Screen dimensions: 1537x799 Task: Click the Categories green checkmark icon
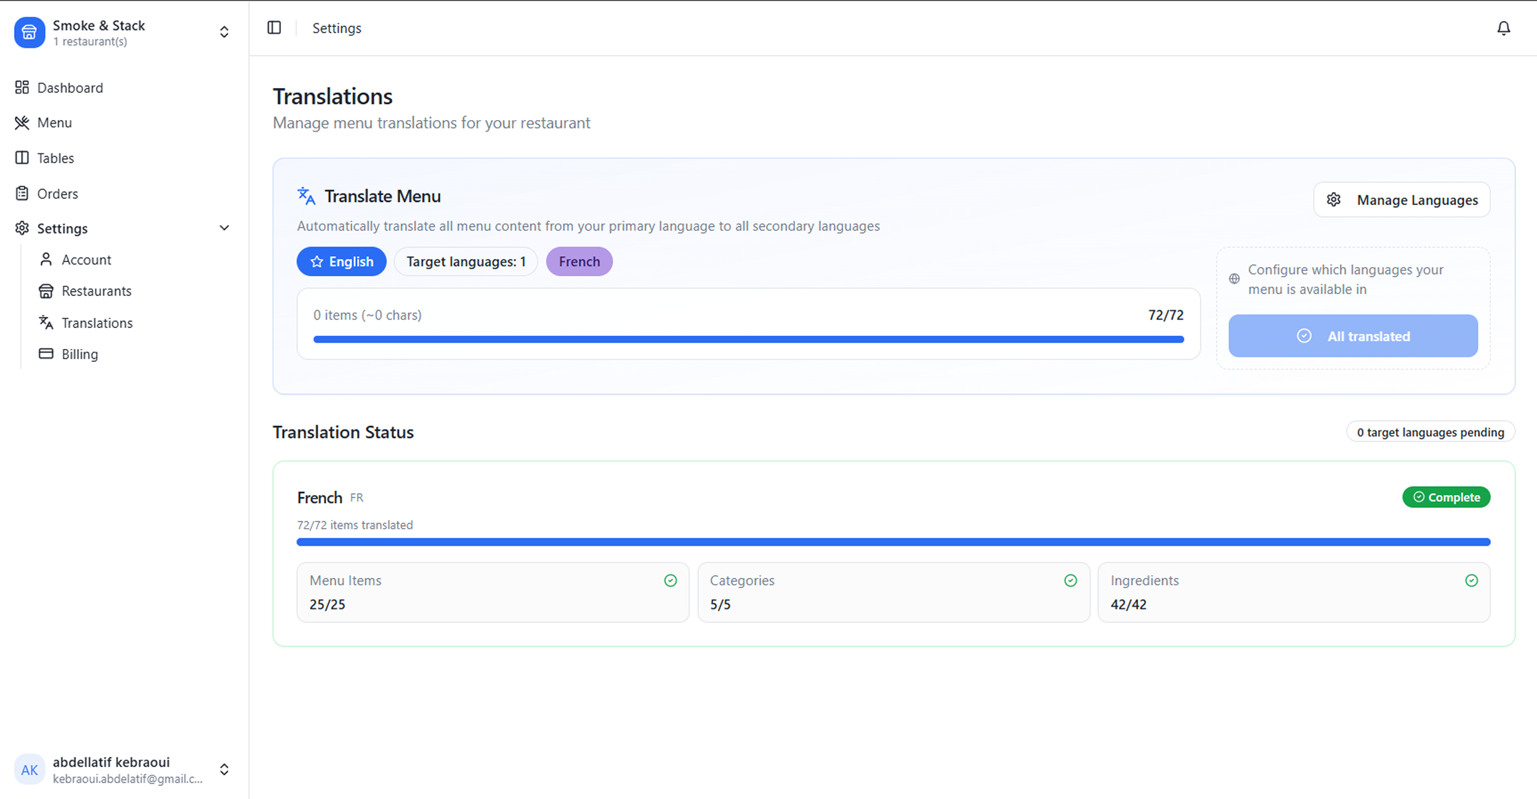tap(1070, 580)
